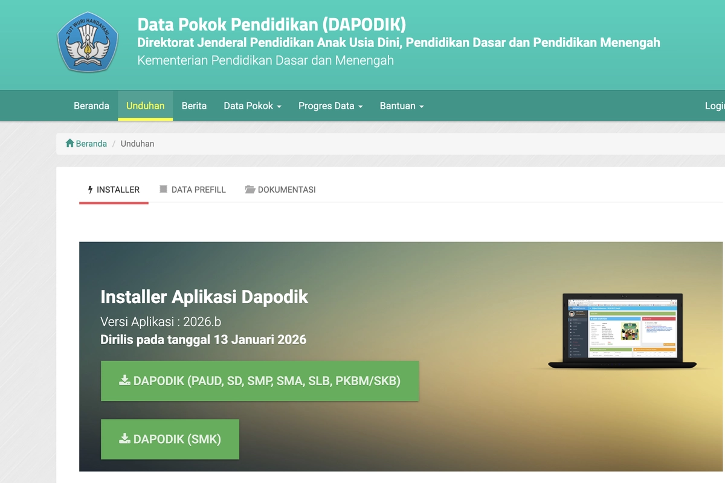The image size is (725, 483).
Task: Open the Berita menu item
Action: coord(194,106)
